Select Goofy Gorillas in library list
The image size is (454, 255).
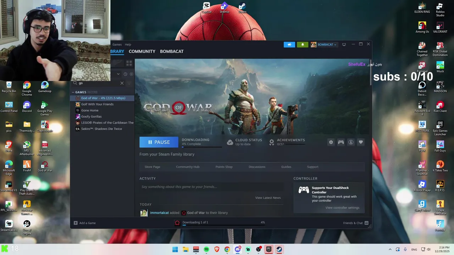click(x=103, y=117)
